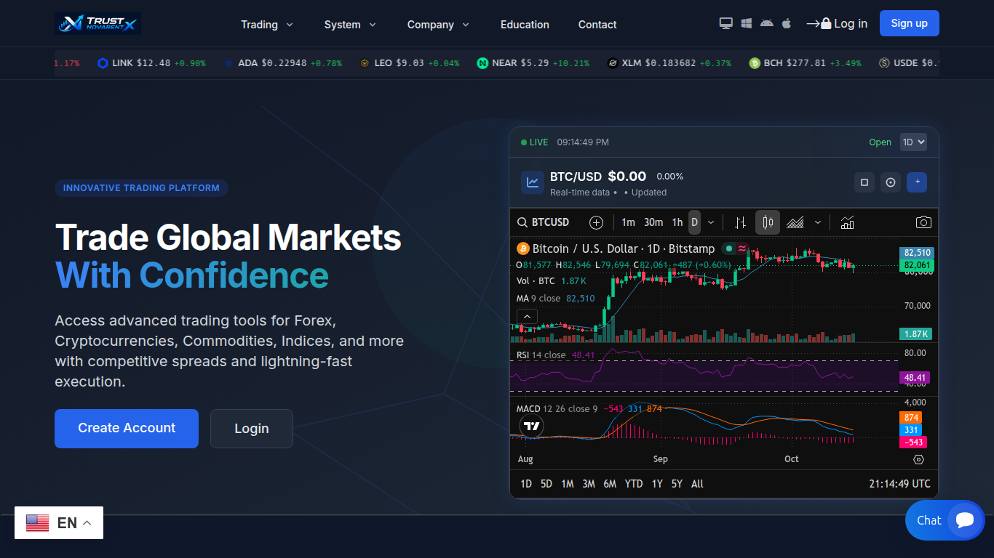
Task: Toggle the market status indicator beside Bitstamp
Action: [729, 248]
